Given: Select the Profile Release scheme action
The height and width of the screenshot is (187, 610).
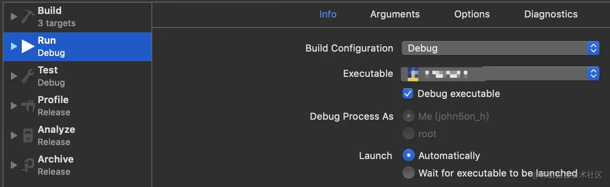Looking at the screenshot, I should pos(77,106).
